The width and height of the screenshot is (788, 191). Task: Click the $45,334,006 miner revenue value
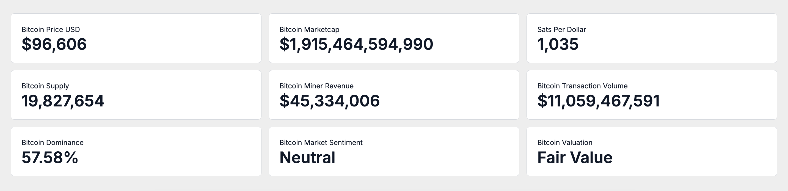(330, 101)
